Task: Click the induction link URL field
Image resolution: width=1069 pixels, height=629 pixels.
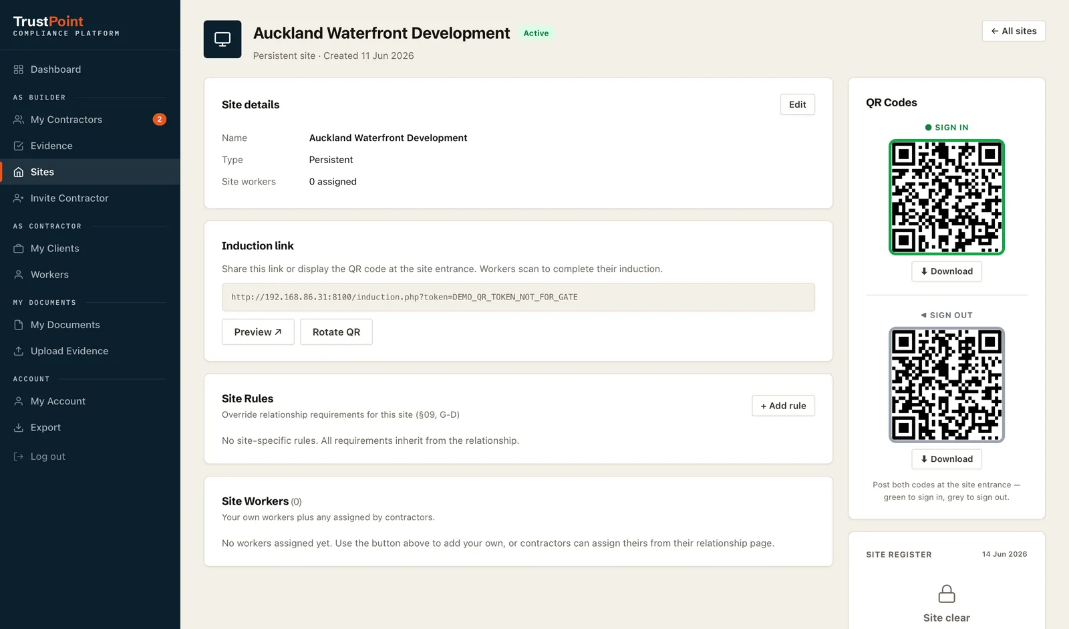Action: point(518,297)
